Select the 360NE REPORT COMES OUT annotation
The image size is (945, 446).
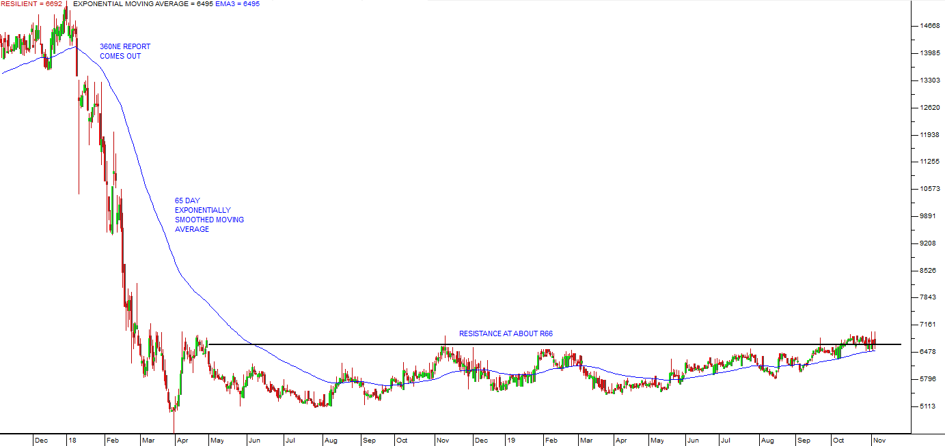pos(125,51)
